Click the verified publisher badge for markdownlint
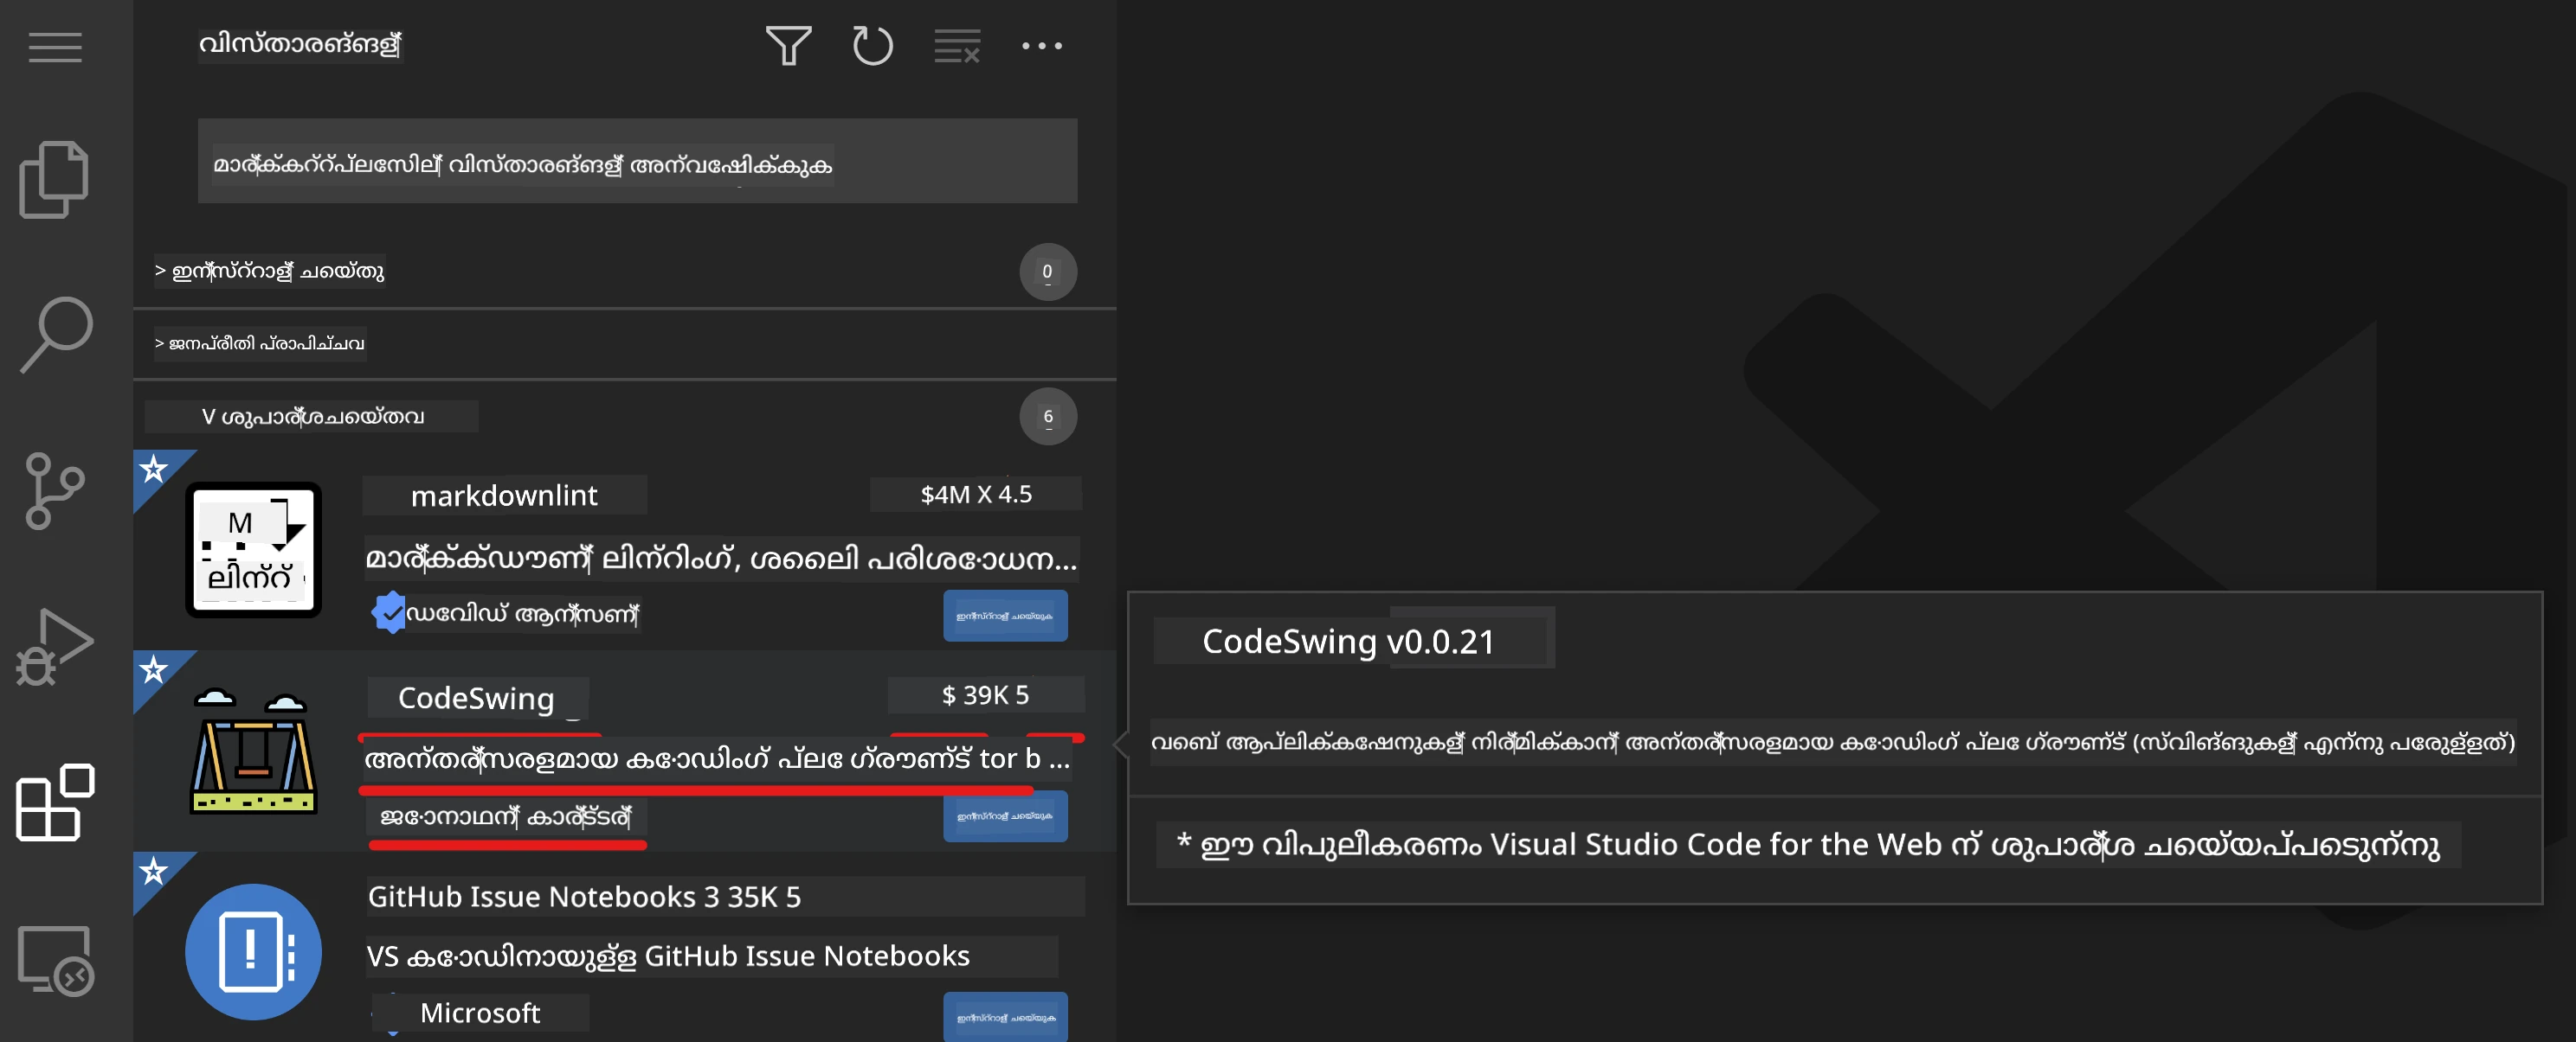 pos(389,612)
